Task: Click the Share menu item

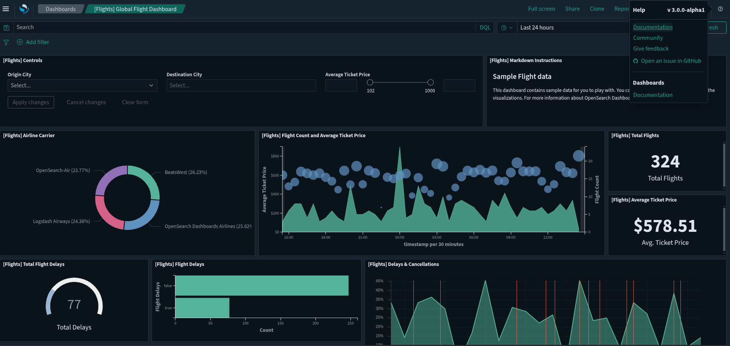Action: pos(572,8)
